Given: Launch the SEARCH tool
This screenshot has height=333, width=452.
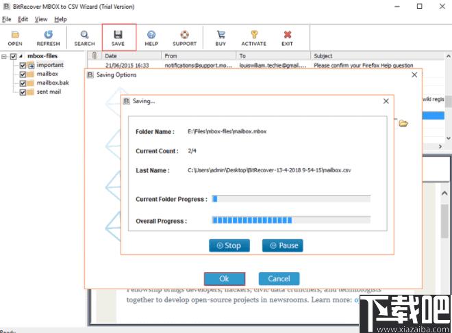Looking at the screenshot, I should tap(84, 38).
